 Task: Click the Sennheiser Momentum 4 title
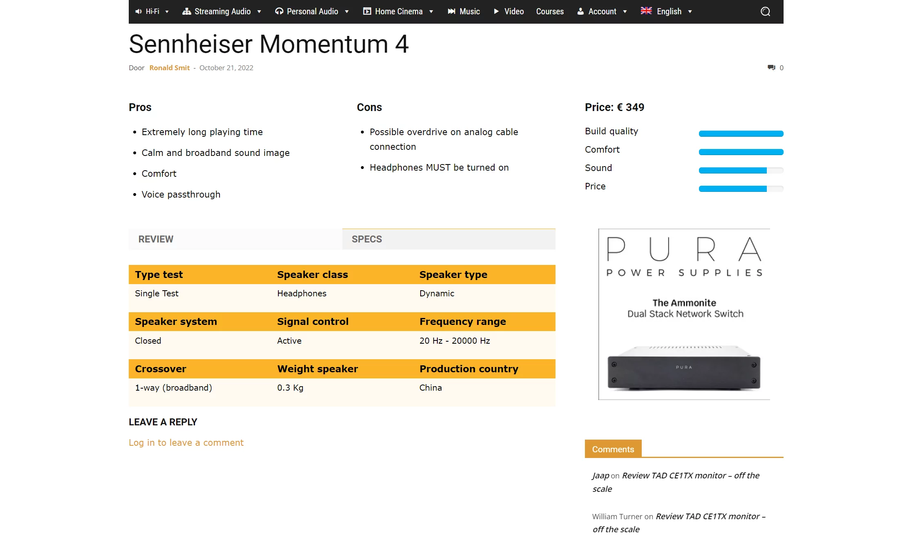pos(269,44)
